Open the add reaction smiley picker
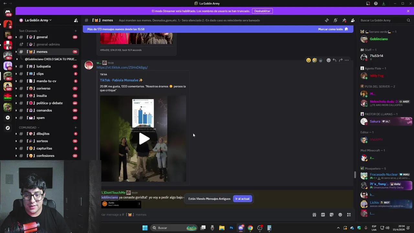The width and height of the screenshot is (414, 233). click(x=328, y=60)
